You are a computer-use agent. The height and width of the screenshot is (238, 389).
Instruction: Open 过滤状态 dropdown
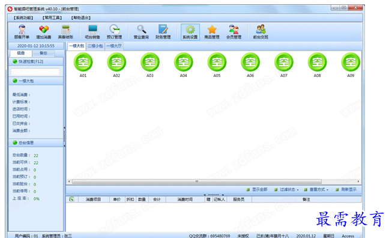click(286, 189)
